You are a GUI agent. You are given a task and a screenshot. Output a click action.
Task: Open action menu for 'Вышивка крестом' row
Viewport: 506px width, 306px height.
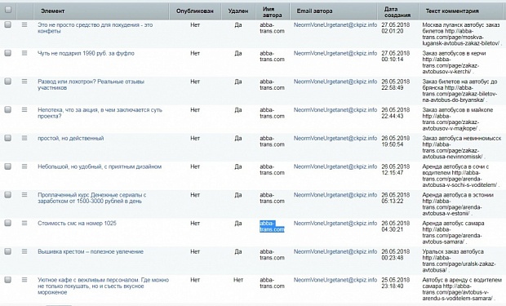[24, 251]
